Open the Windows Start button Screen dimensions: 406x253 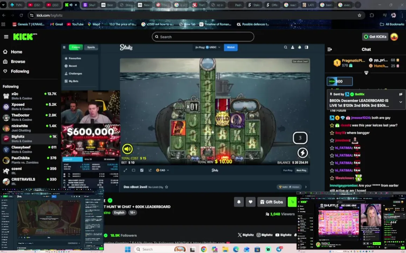pyautogui.click(x=128, y=249)
